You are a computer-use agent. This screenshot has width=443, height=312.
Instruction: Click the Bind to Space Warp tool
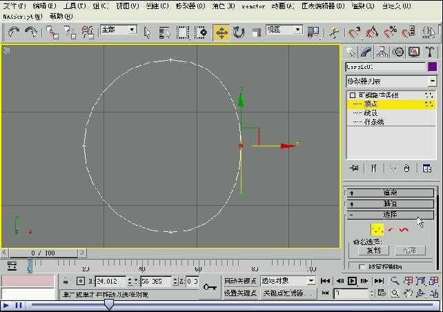tap(88, 32)
